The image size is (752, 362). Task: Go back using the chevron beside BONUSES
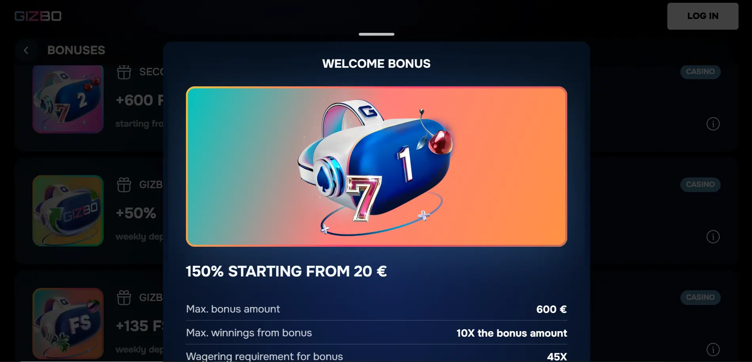pyautogui.click(x=26, y=50)
